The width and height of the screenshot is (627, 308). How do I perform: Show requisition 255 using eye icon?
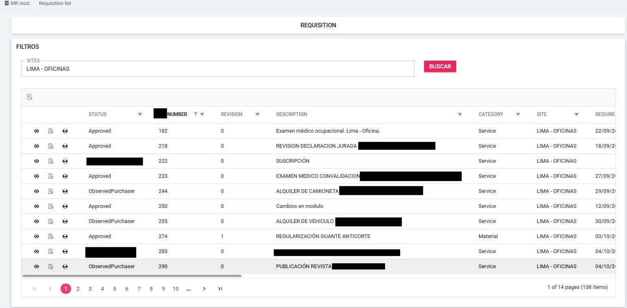(x=37, y=221)
